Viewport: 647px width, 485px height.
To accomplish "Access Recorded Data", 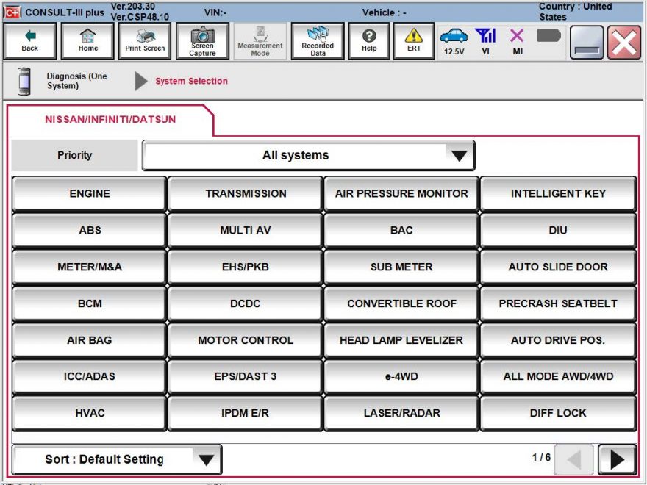I will coord(317,40).
